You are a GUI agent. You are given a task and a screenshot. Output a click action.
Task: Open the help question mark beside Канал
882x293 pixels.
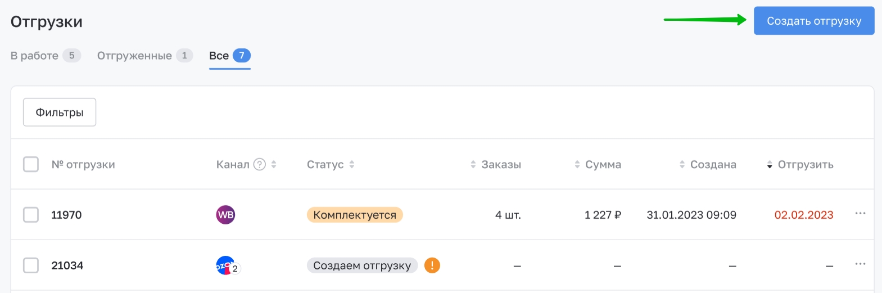coord(259,164)
